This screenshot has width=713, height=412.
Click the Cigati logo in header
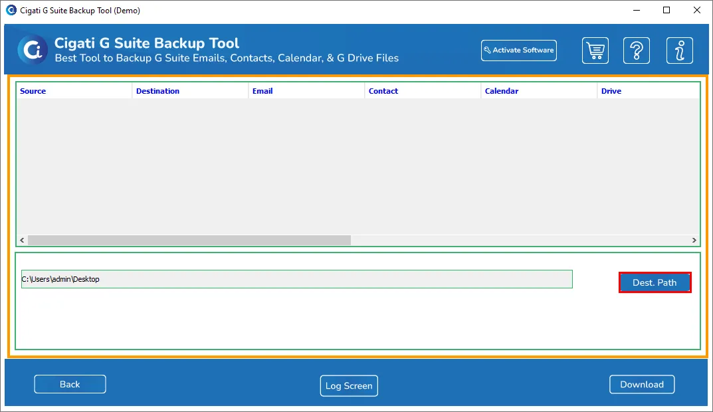click(x=33, y=50)
